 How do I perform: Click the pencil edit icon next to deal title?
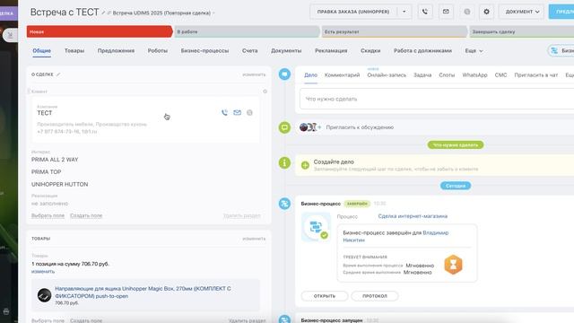pos(104,13)
